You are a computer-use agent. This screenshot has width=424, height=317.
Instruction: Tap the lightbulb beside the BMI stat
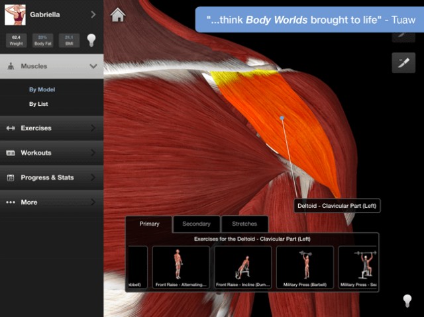tap(91, 40)
